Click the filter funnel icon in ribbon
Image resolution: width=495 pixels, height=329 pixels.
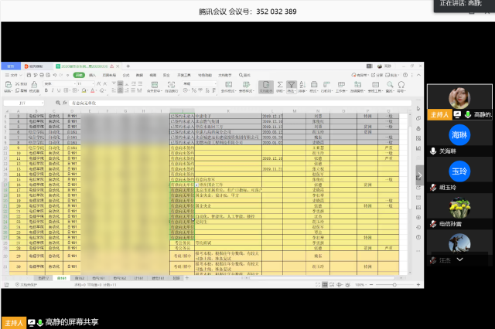291,86
